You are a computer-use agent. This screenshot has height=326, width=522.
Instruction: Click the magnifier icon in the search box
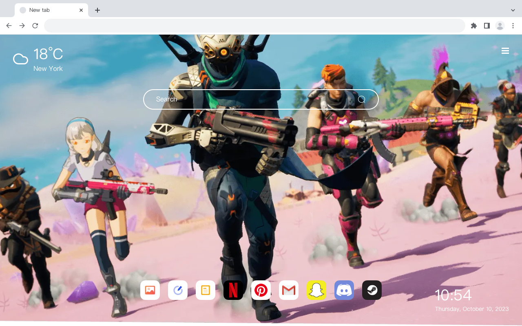coord(361,99)
